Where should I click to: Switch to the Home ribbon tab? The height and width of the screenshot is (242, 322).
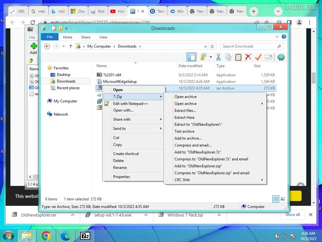point(68,37)
